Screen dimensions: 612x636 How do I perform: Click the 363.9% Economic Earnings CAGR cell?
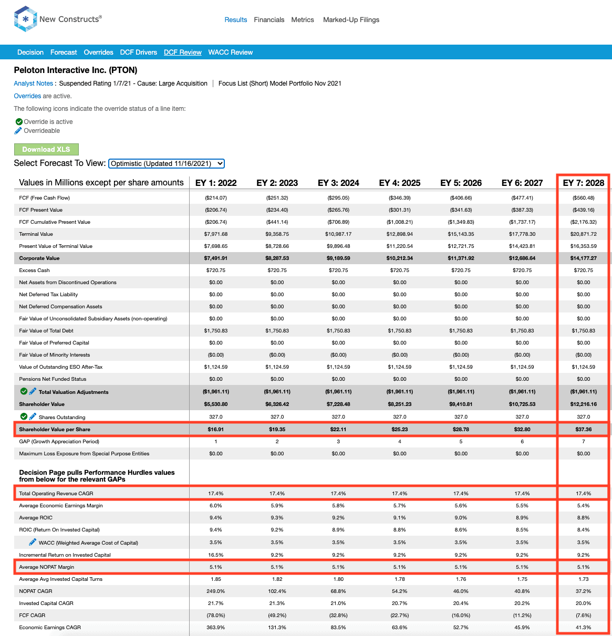(x=216, y=628)
